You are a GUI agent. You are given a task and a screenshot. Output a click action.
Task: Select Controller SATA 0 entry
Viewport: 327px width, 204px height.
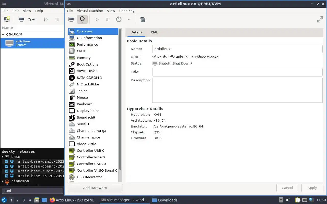coord(93,164)
